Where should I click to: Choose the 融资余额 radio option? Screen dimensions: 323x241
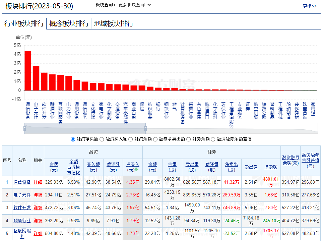click(x=131, y=139)
